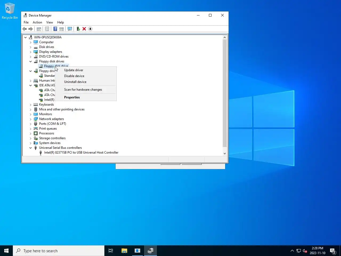The width and height of the screenshot is (341, 256).
Task: Select the Floppy disk drives label
Action: point(52,61)
